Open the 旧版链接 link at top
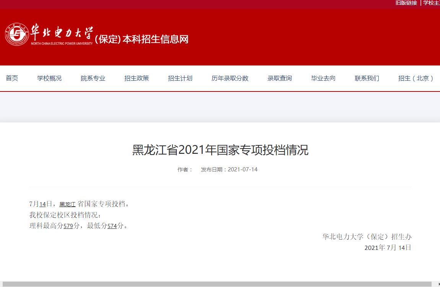 coord(406,3)
